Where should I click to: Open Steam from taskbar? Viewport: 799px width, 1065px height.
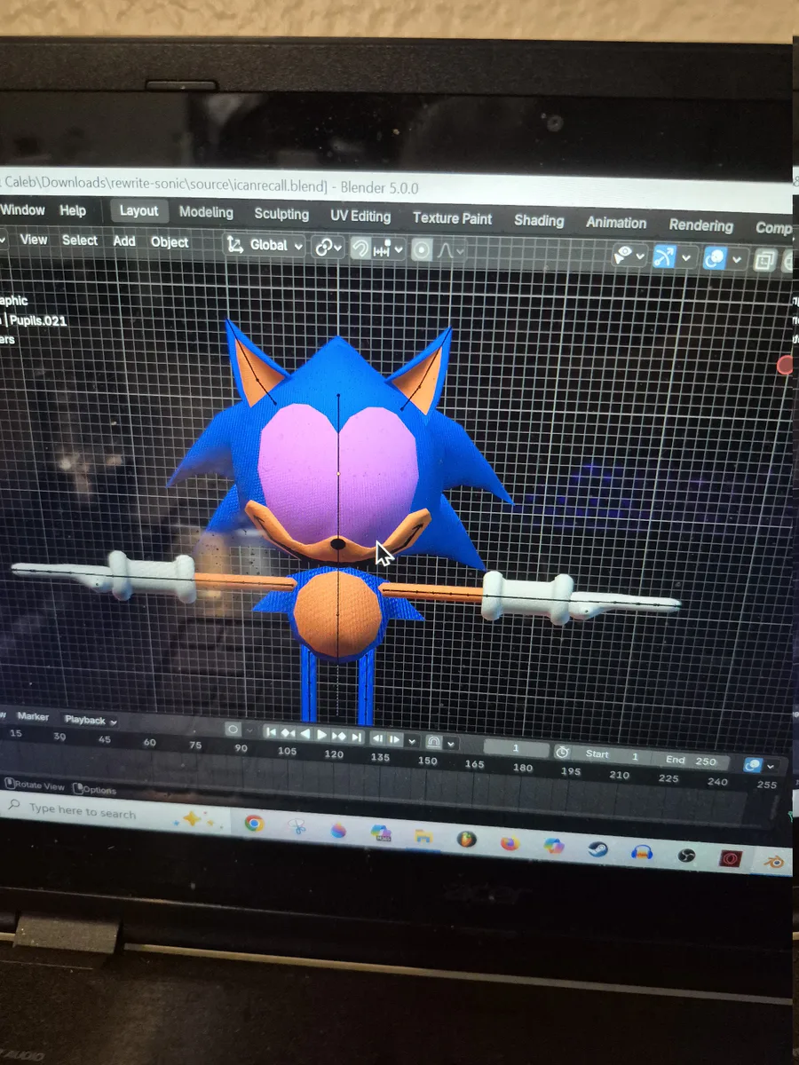tap(597, 849)
